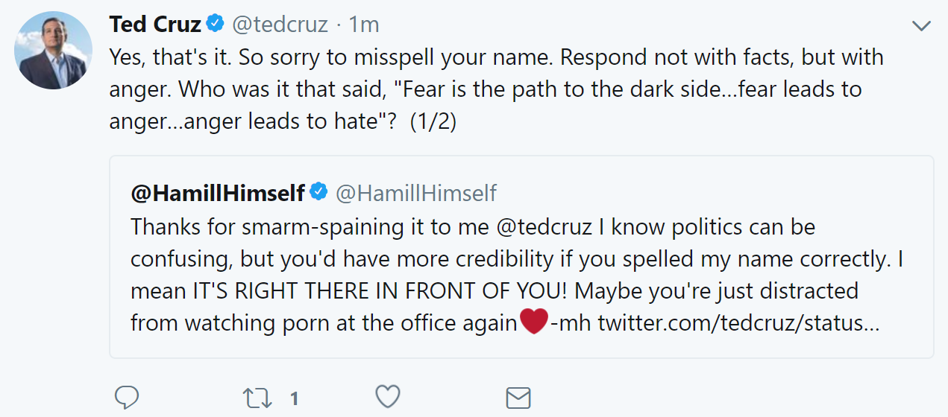Click the verified badge next to @HamillHimself

point(318,193)
